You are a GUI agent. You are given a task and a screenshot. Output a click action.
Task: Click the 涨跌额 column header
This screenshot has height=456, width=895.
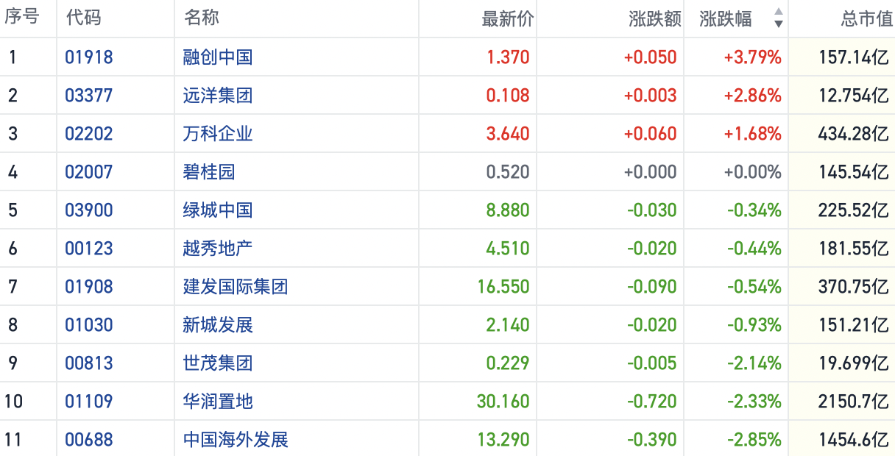[654, 18]
